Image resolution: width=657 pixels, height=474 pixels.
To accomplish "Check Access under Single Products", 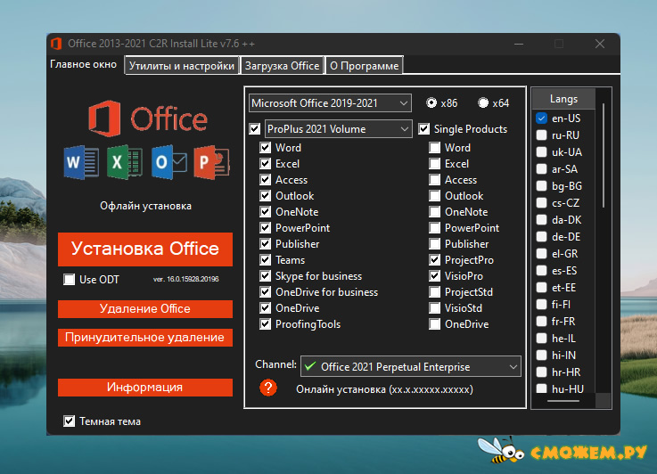I will coord(434,180).
